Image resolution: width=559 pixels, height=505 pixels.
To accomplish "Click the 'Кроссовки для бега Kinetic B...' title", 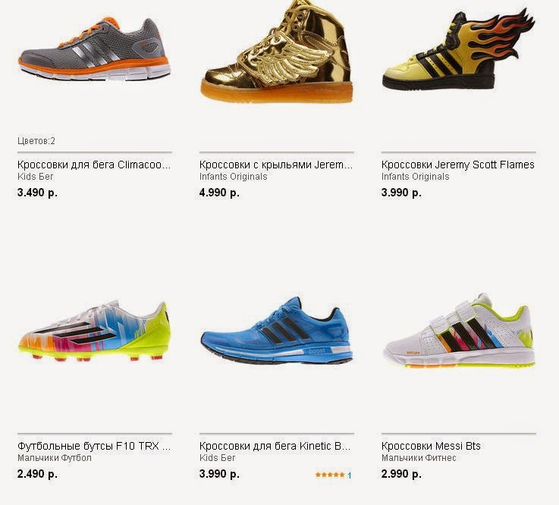I will tap(275, 446).
